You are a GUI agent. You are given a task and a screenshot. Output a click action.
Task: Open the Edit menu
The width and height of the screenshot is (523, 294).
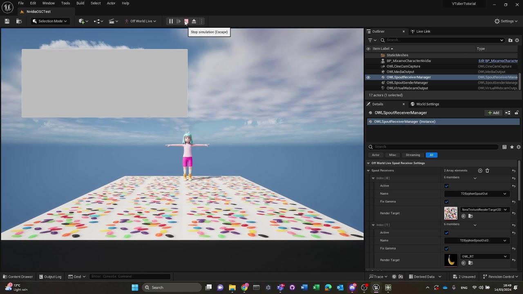click(x=33, y=3)
